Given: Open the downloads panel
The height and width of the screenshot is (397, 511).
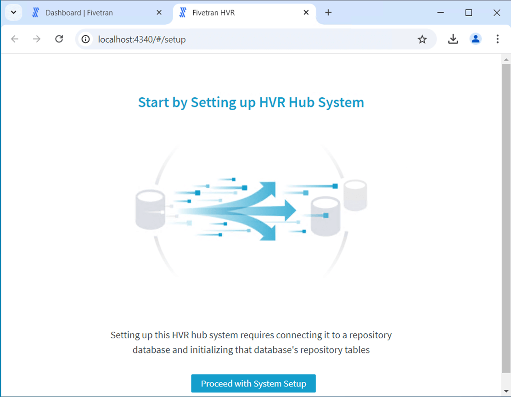Looking at the screenshot, I should pyautogui.click(x=453, y=39).
